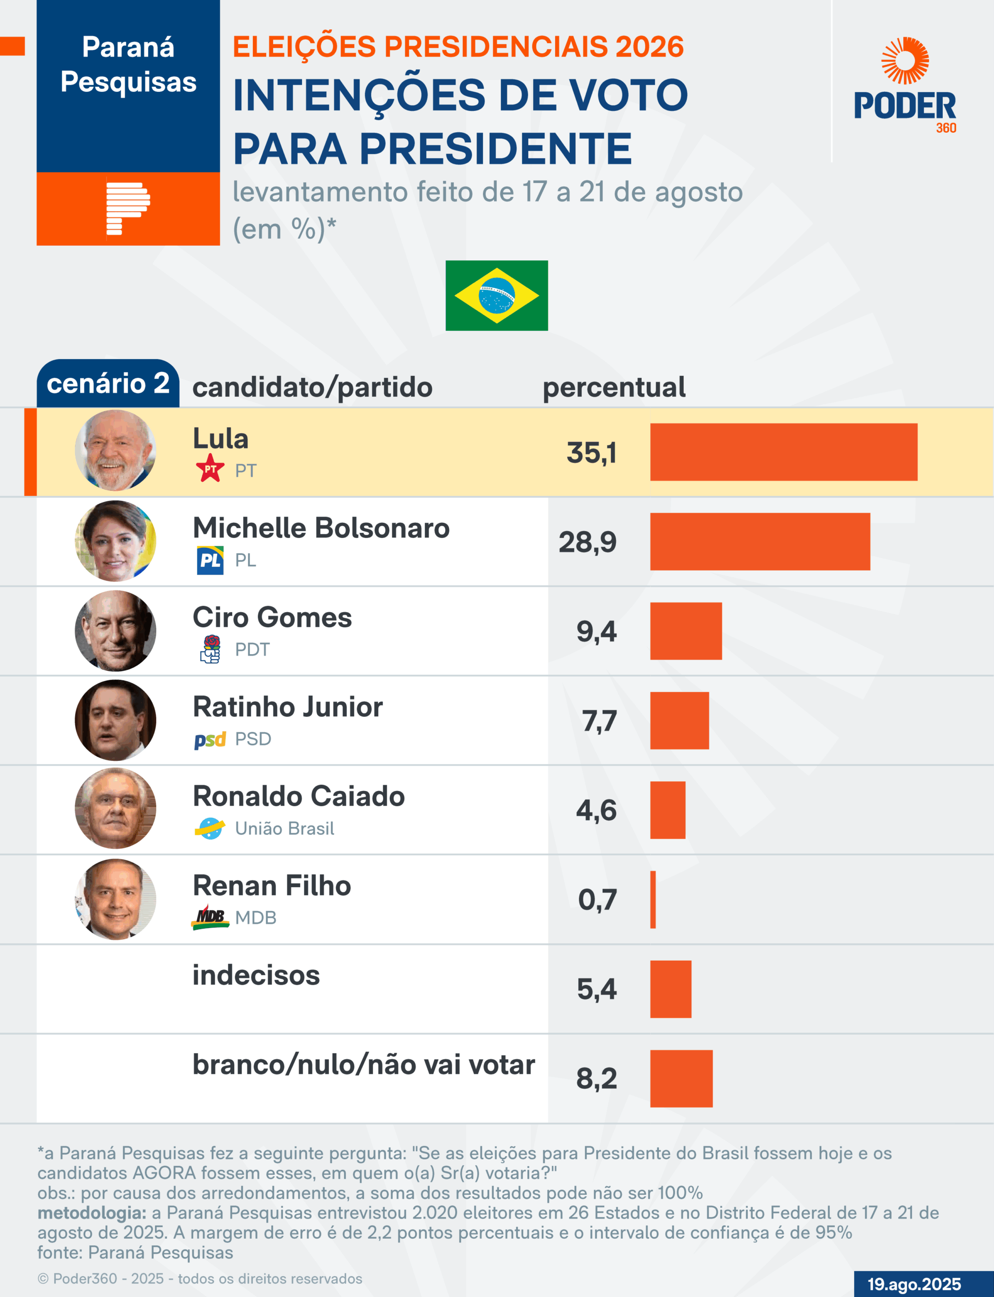Click the PT red star party logo
This screenshot has height=1297, width=994.
[210, 469]
